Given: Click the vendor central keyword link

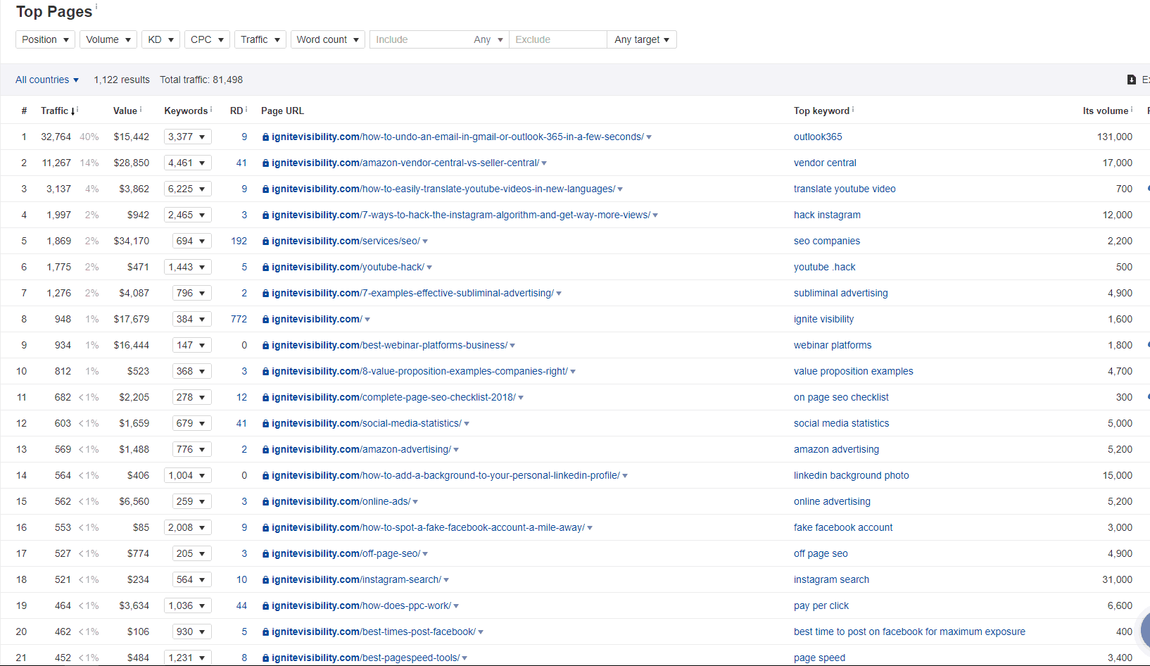Looking at the screenshot, I should pos(824,163).
